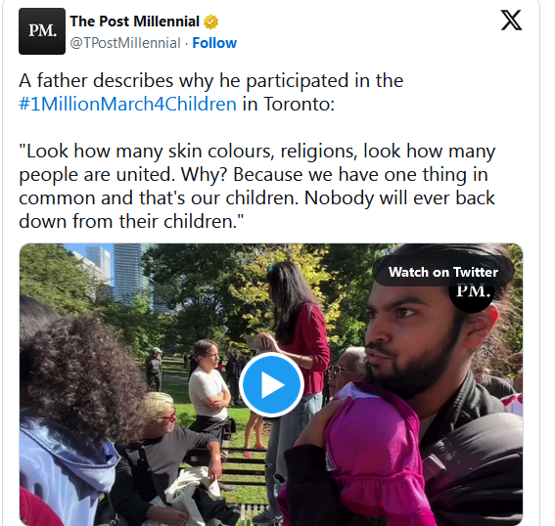Image resolution: width=555 pixels, height=526 pixels.
Task: Click The Post Millennial display name
Action: [x=134, y=22]
